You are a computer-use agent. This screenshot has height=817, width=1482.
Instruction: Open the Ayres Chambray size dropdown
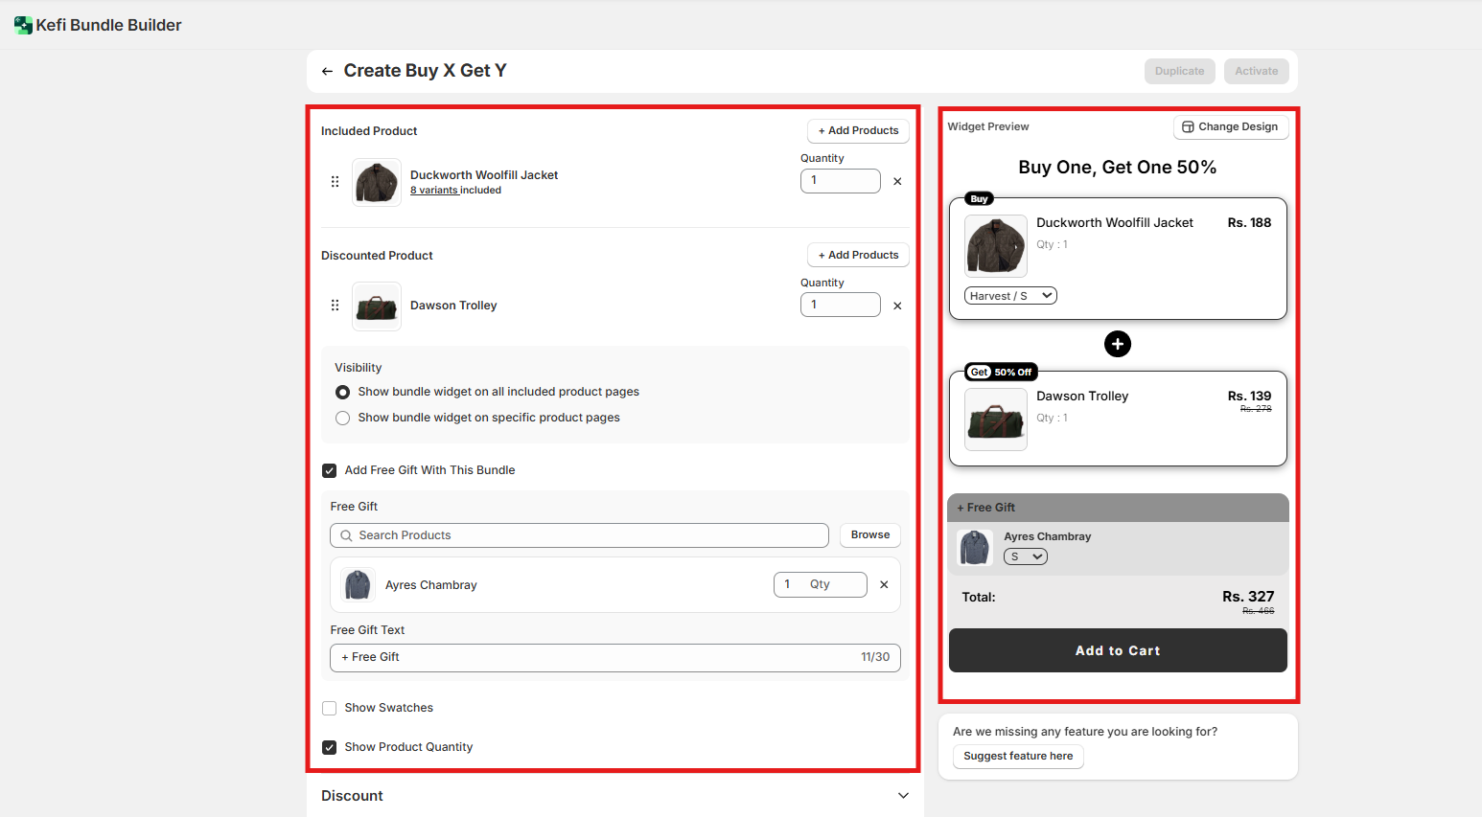pyautogui.click(x=1025, y=556)
